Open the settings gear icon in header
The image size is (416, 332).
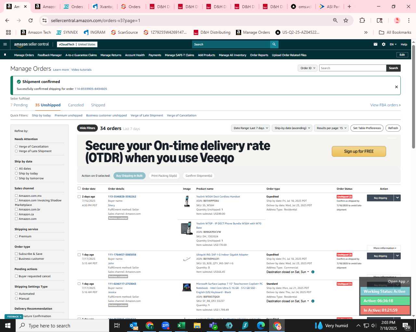click(383, 44)
